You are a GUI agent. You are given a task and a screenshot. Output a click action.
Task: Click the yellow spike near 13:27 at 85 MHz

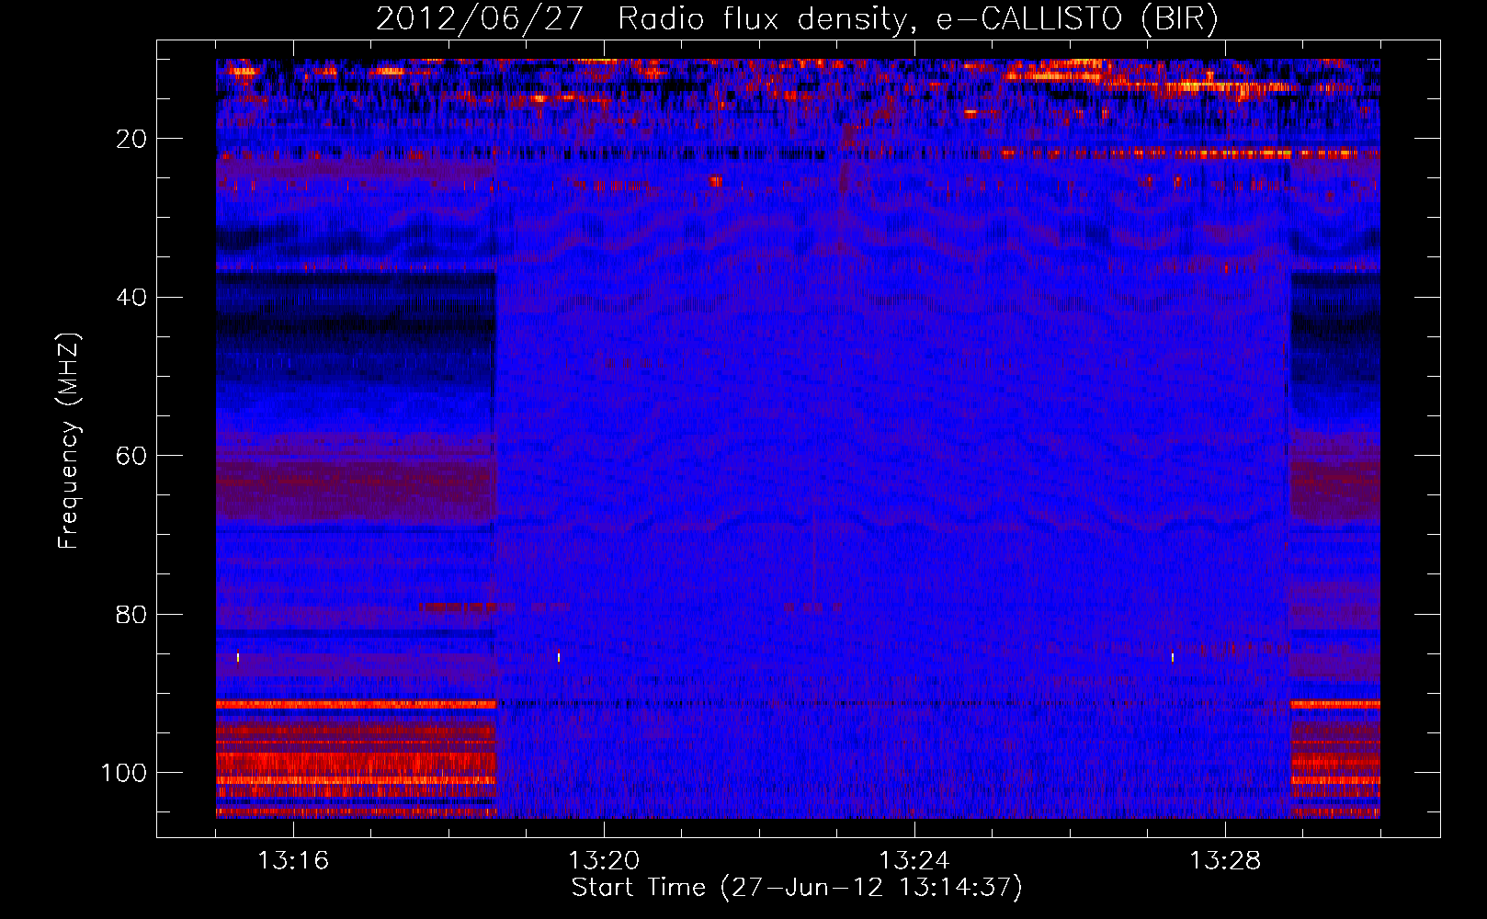tap(1173, 657)
